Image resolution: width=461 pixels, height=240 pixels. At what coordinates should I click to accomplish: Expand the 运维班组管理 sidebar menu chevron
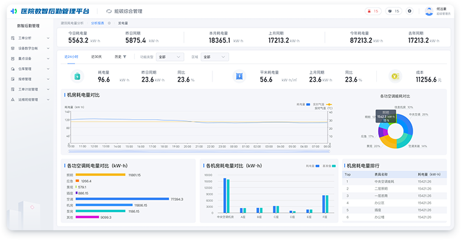pos(48,100)
